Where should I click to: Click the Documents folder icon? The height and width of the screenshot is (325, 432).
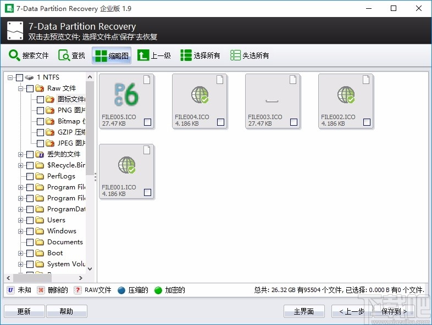click(x=40, y=242)
